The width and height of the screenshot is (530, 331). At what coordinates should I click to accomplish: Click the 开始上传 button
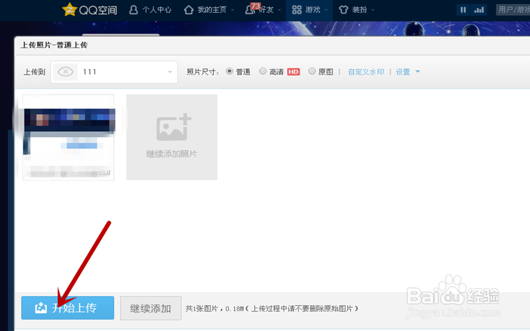[68, 308]
